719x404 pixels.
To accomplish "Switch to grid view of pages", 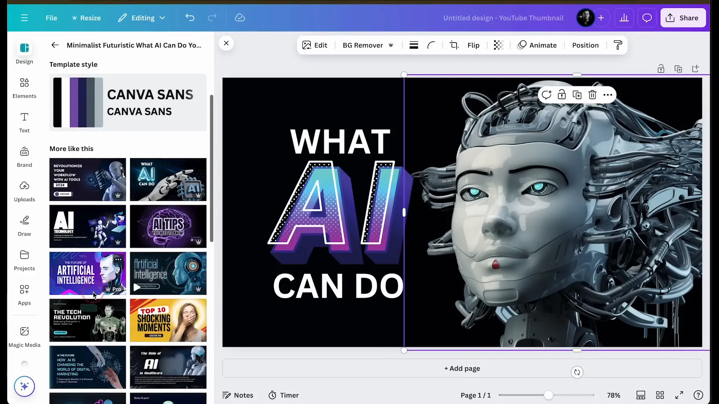I will (x=660, y=395).
